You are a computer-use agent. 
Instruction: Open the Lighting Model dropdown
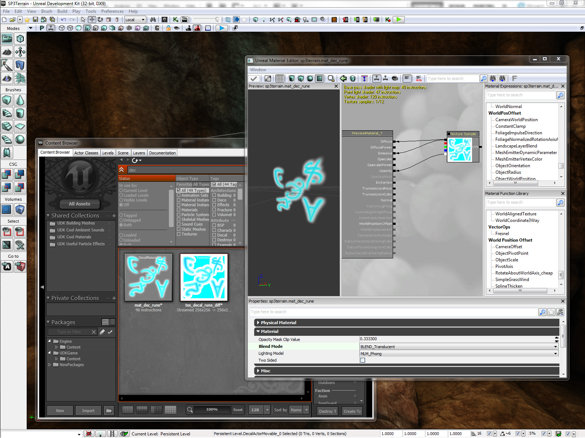click(459, 354)
